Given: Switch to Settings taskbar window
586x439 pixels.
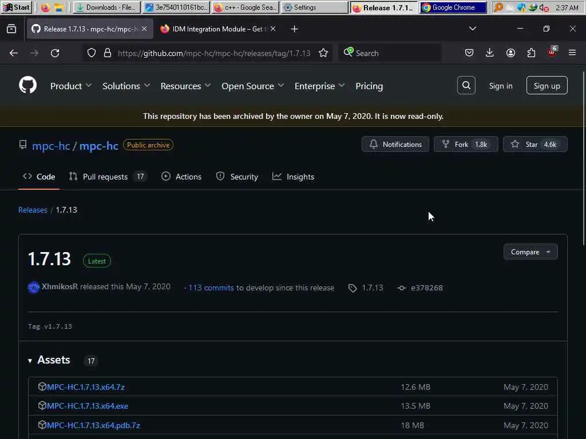Looking at the screenshot, I should coord(314,7).
